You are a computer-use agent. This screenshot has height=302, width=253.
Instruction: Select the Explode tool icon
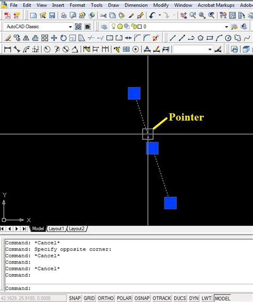click(155, 38)
